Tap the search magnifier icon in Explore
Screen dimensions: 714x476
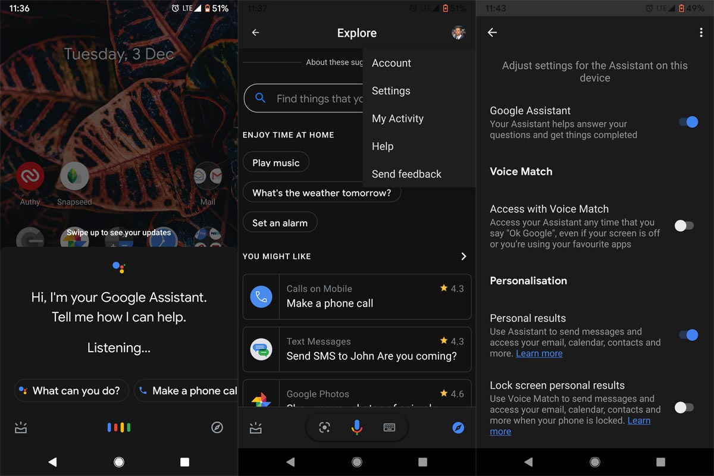click(x=260, y=98)
